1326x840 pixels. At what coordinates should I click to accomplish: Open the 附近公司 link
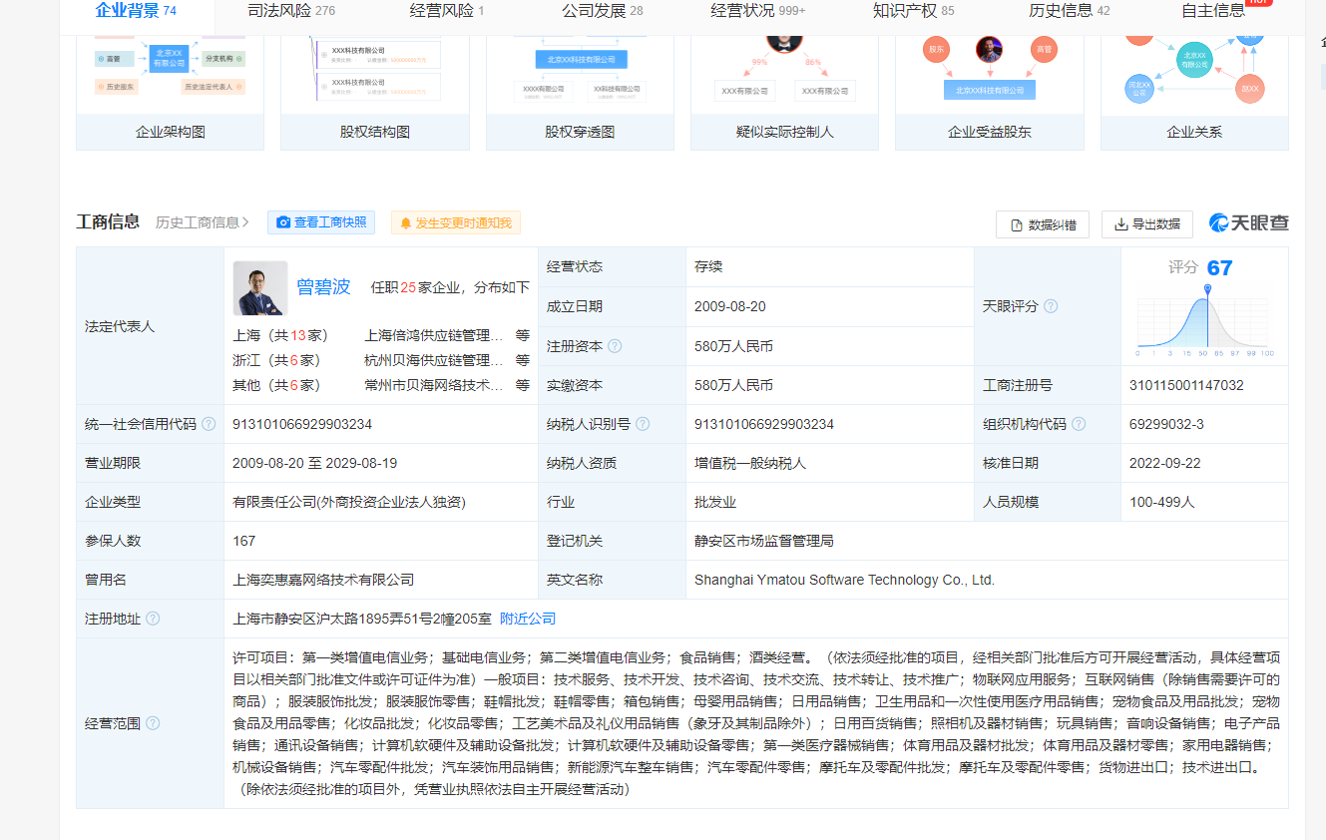tap(528, 619)
